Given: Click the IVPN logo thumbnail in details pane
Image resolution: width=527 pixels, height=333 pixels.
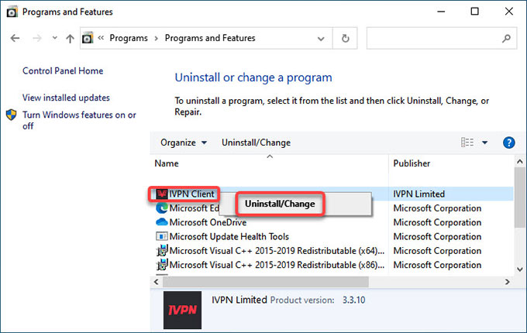Looking at the screenshot, I should tap(182, 311).
